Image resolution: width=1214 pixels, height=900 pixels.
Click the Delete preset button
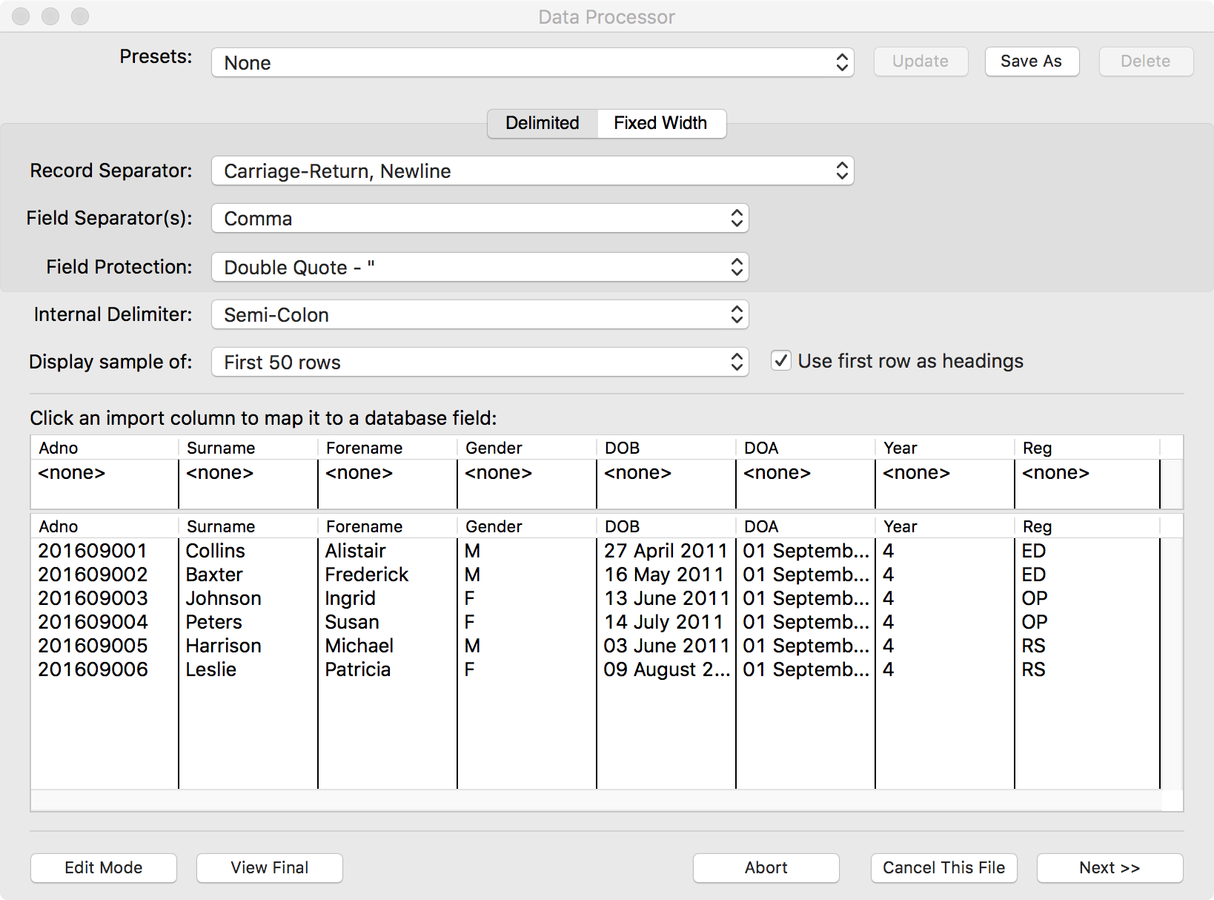click(1146, 62)
